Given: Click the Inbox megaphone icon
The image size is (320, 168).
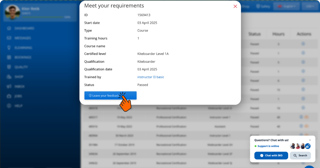Looking at the screenshot, I should coord(9,86).
